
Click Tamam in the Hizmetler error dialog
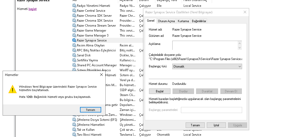(x=90, y=110)
